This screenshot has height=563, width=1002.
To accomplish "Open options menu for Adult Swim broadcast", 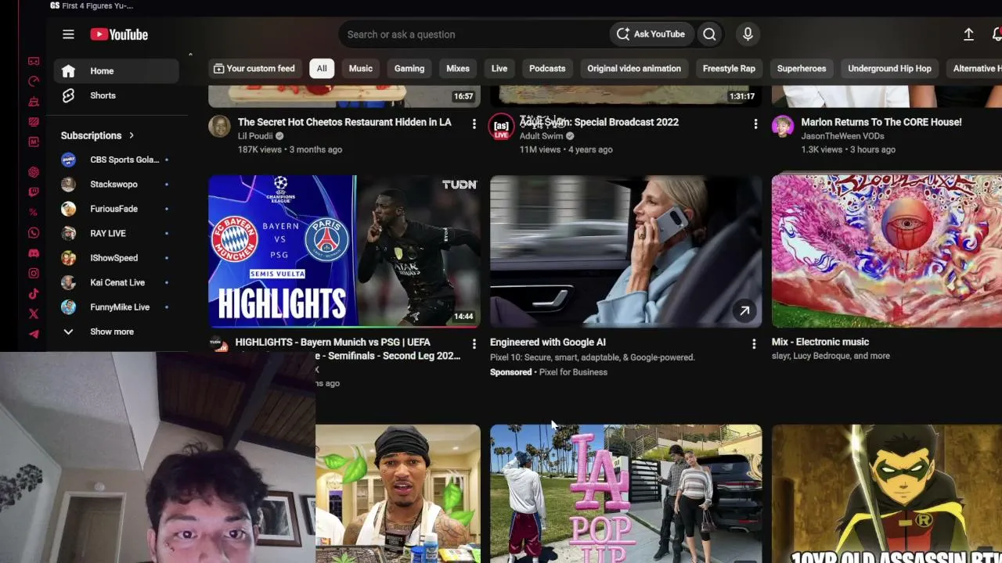I will tap(755, 124).
